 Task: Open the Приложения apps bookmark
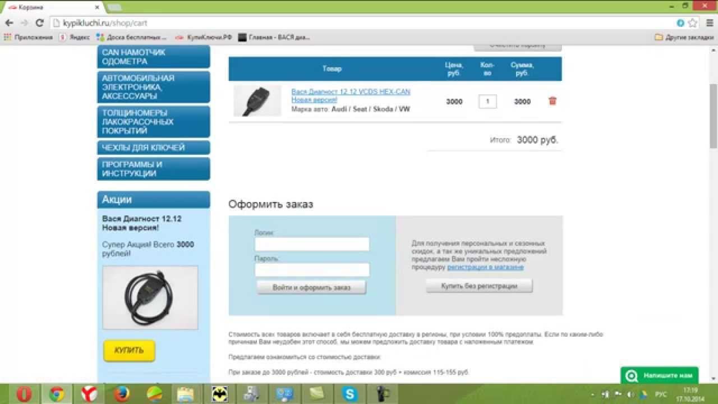pos(28,38)
